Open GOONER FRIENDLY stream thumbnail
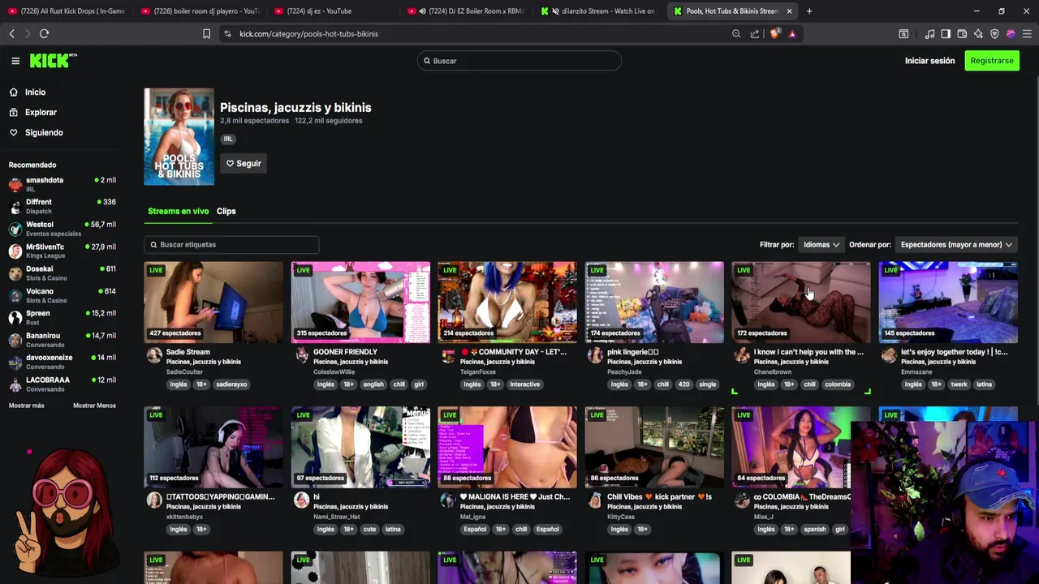 point(360,302)
